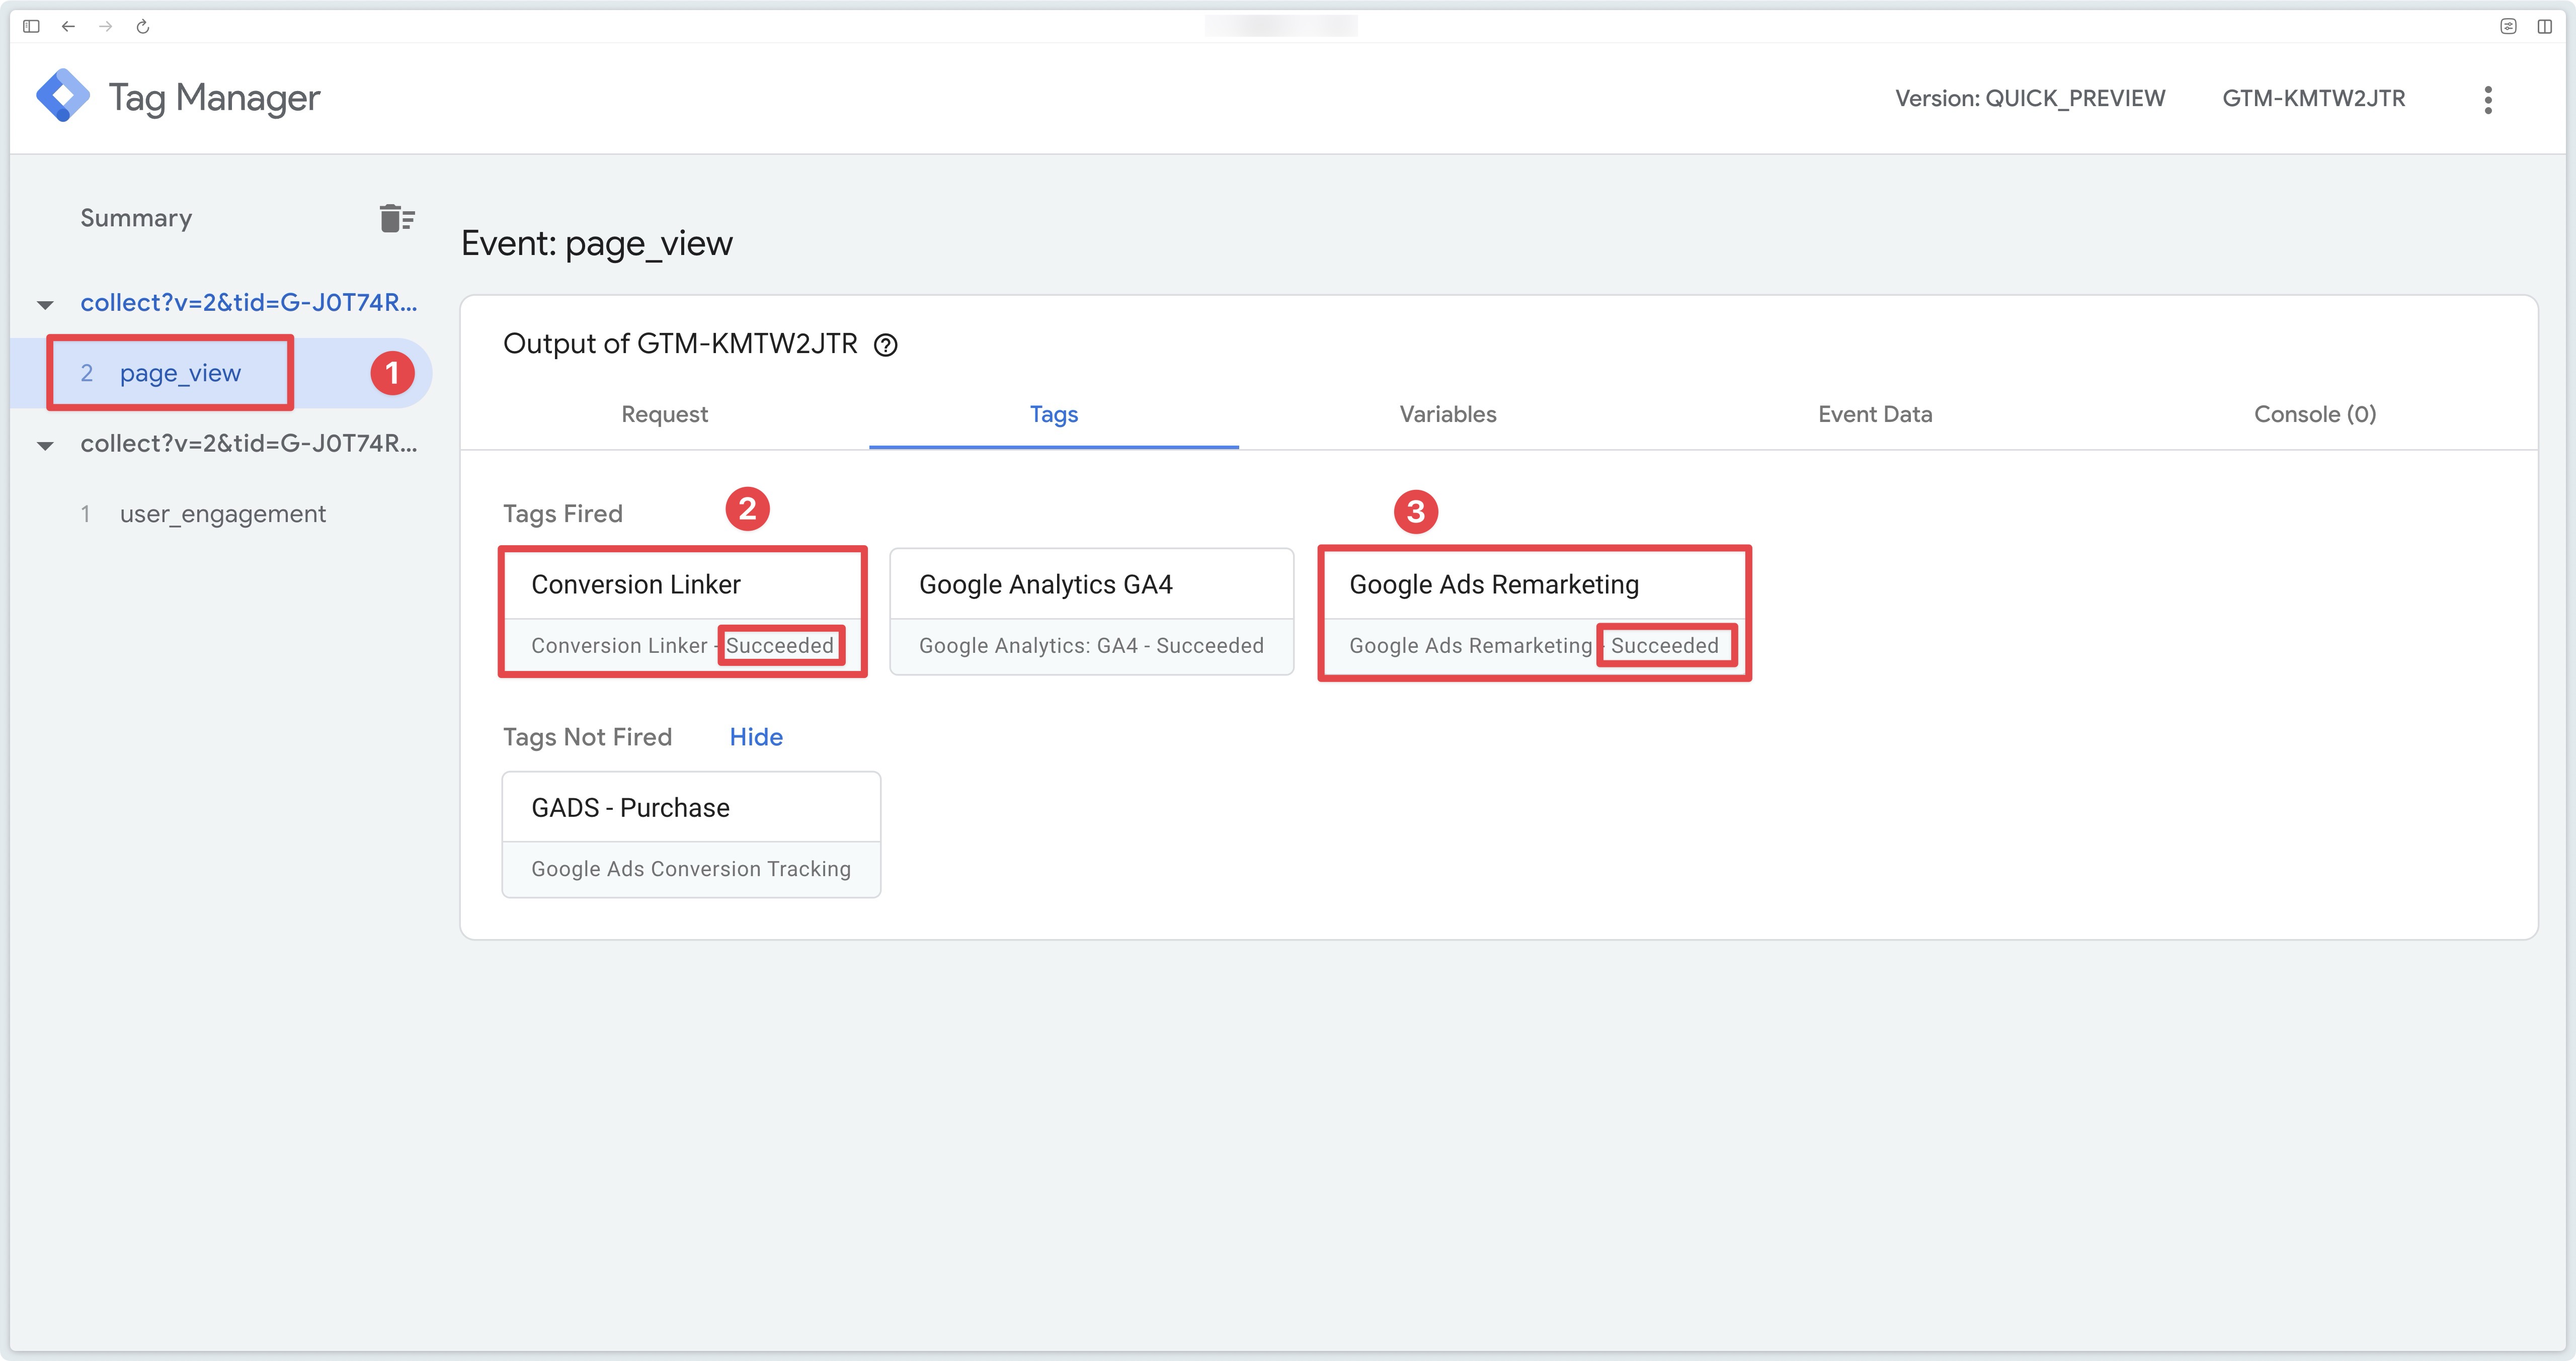Click the reader/settings icon in top right

[2508, 26]
